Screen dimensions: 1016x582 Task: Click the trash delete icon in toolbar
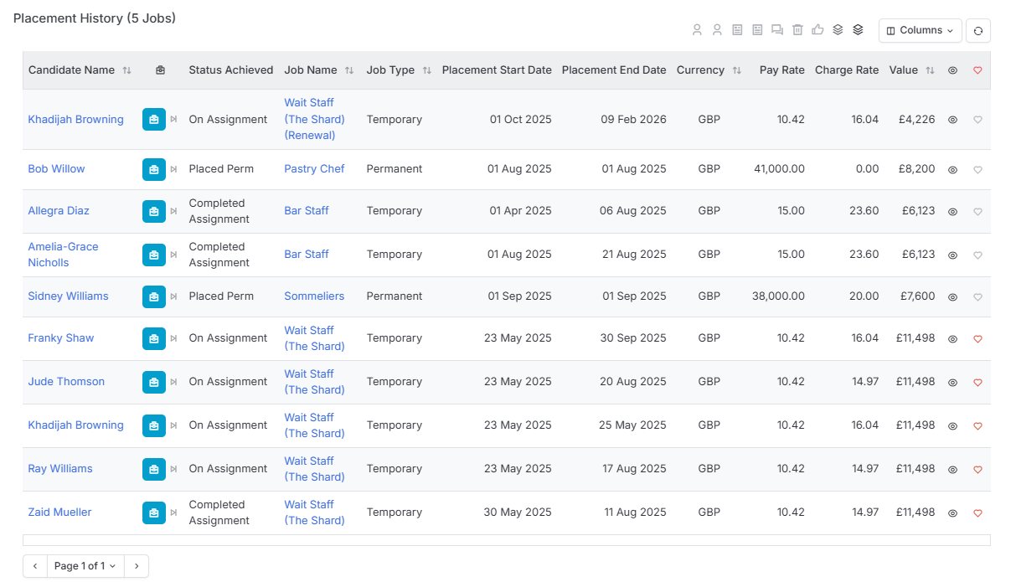tap(797, 30)
